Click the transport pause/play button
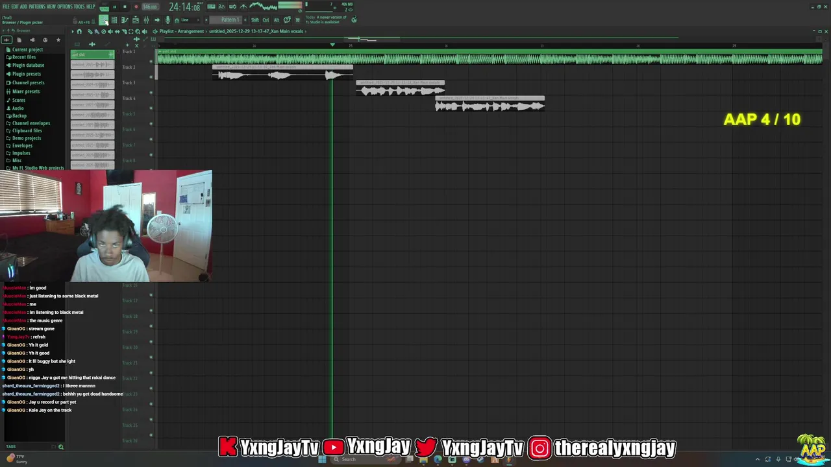This screenshot has height=467, width=831. click(114, 6)
